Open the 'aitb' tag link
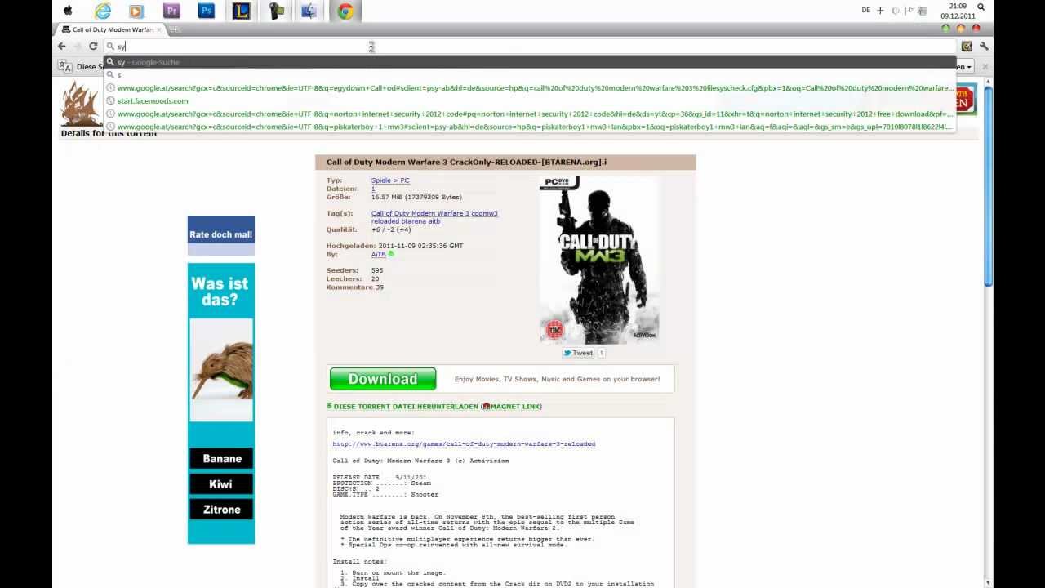The width and height of the screenshot is (1045, 588). [x=434, y=221]
